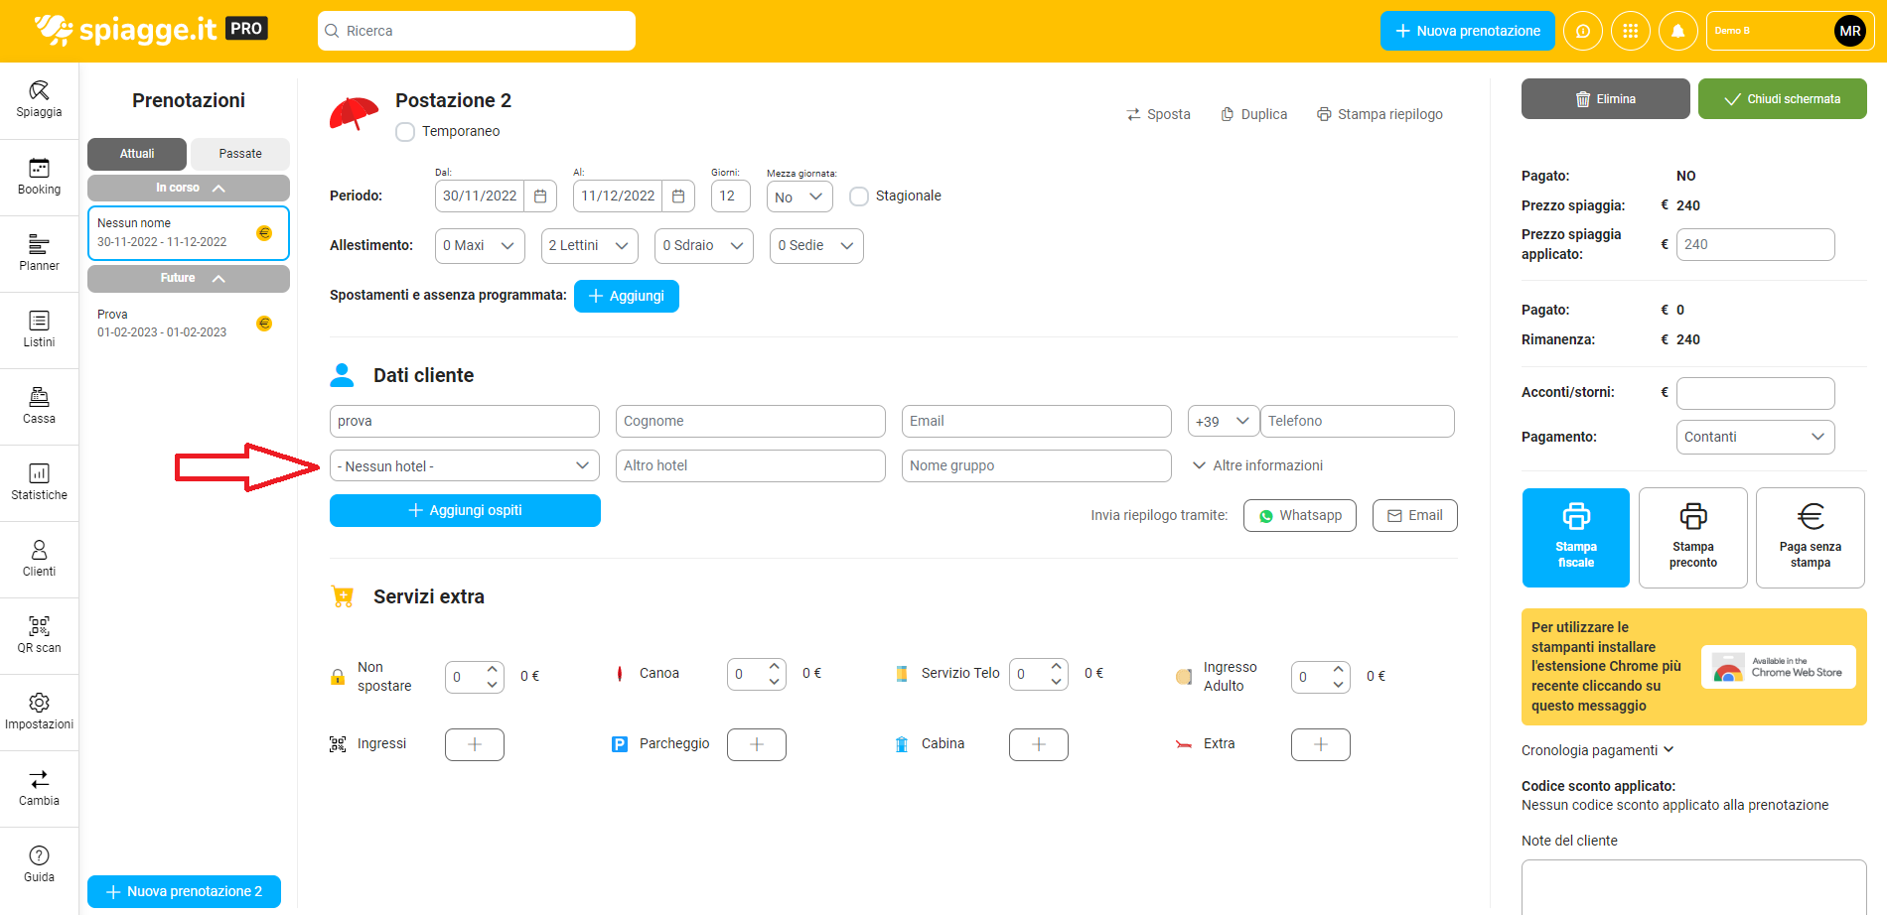Switch to the Passate tab

point(239,154)
